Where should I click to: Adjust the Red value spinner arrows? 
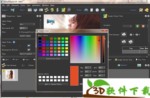(104, 68)
